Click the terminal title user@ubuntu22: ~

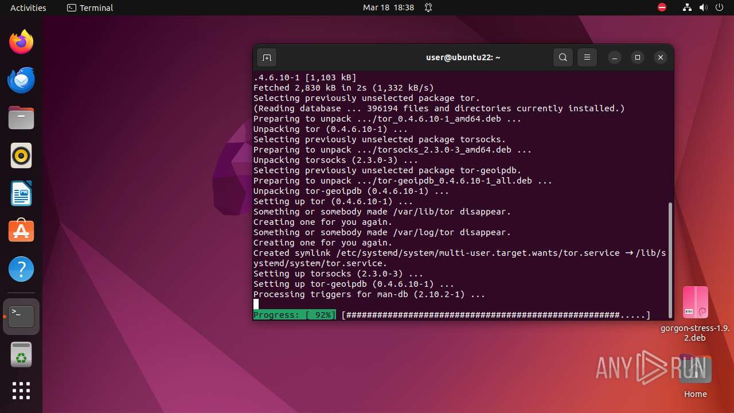click(463, 57)
